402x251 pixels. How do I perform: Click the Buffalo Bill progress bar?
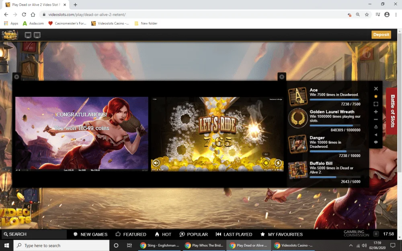click(335, 177)
